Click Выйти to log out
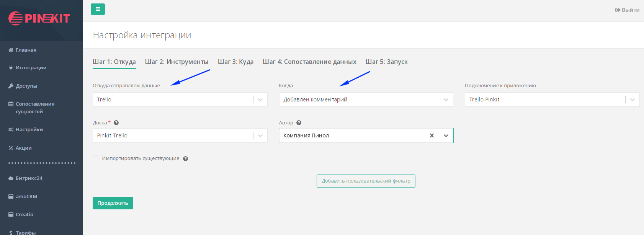Screen dimensions: 644x235 (x=627, y=10)
